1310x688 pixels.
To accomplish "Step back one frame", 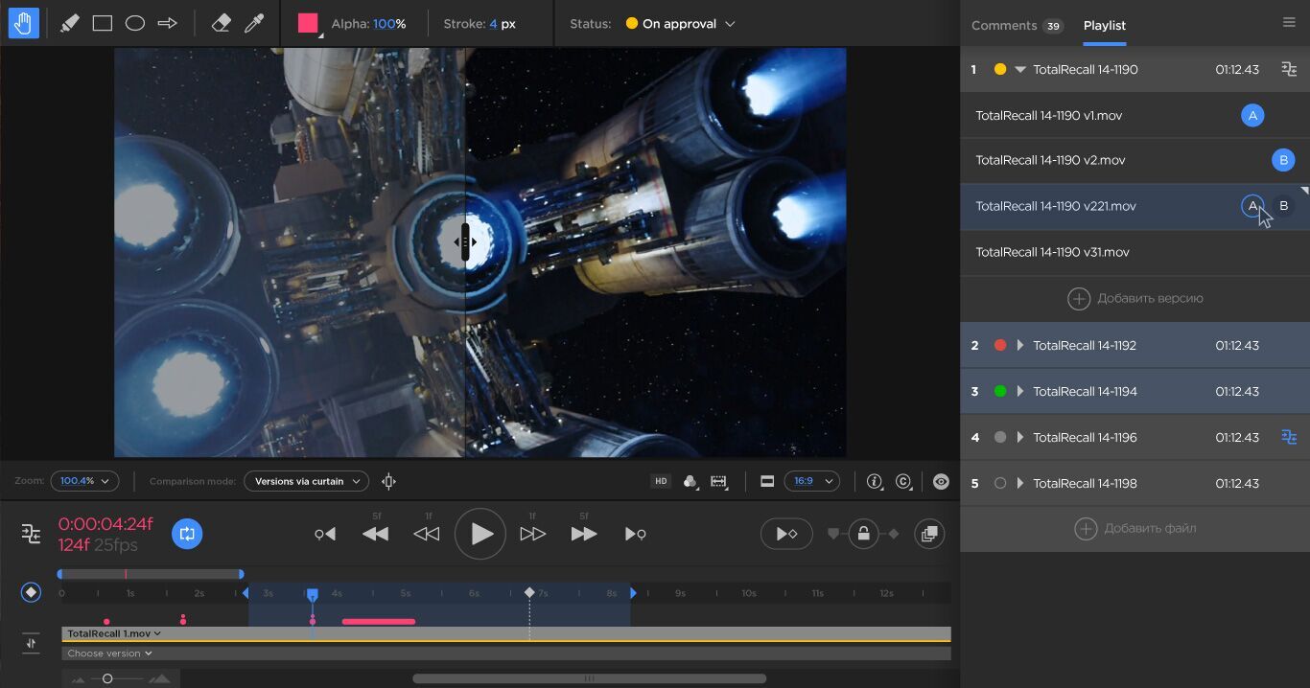I will pyautogui.click(x=426, y=534).
